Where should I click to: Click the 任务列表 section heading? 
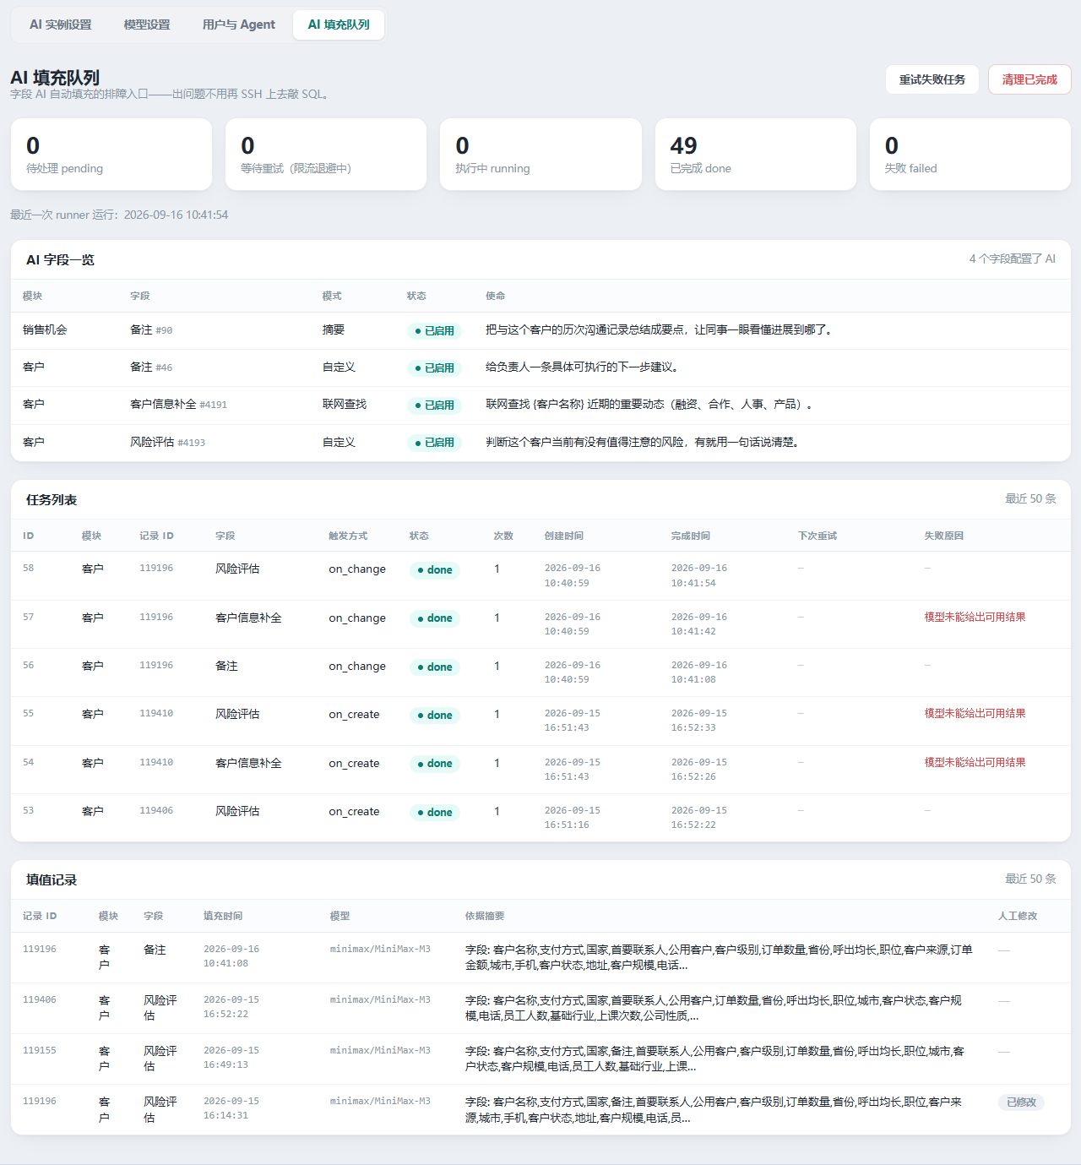click(x=52, y=499)
